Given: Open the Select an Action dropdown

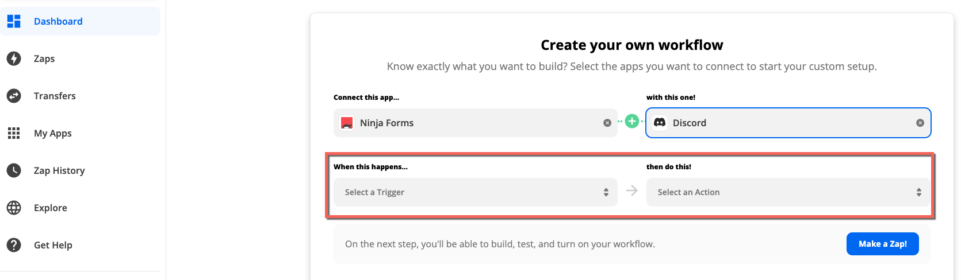Looking at the screenshot, I should click(x=788, y=192).
